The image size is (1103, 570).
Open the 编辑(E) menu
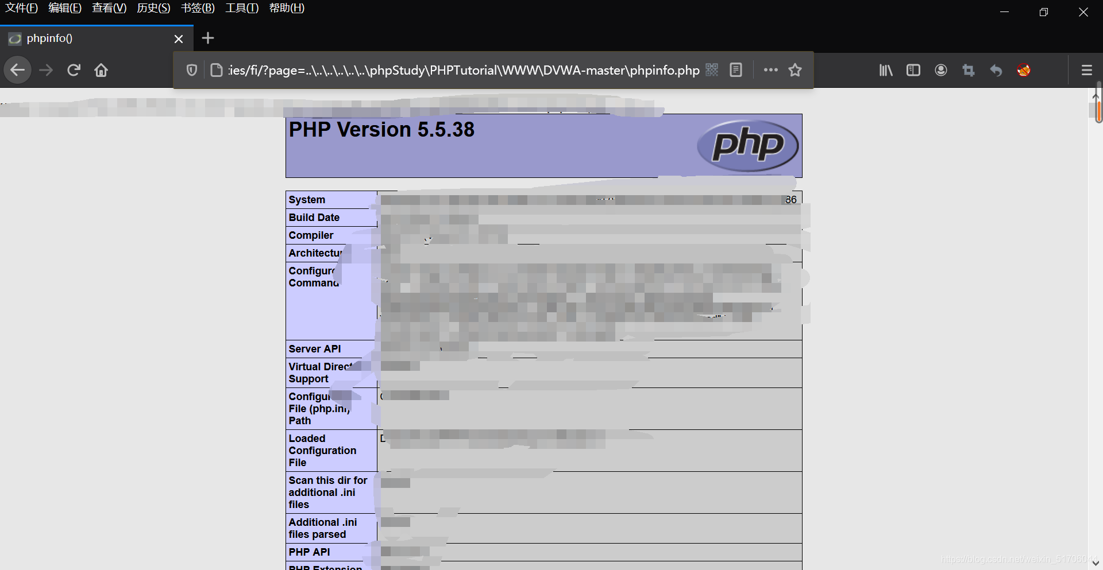click(x=65, y=8)
